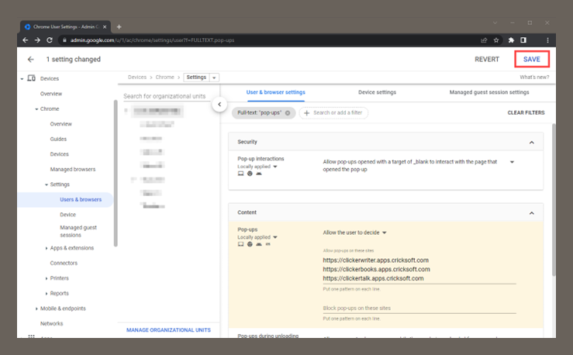Screen dimensions: 573x355
Task: Open the 'Allow the user to decide' dropdown
Action: (x=355, y=232)
